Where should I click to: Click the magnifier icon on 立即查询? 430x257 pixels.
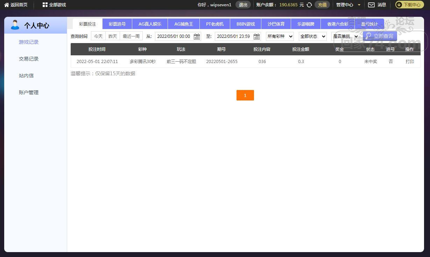tap(368, 36)
